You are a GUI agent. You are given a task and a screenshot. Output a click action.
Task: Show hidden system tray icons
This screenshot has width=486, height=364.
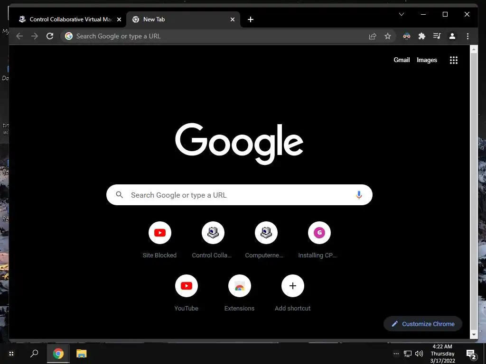(396, 354)
